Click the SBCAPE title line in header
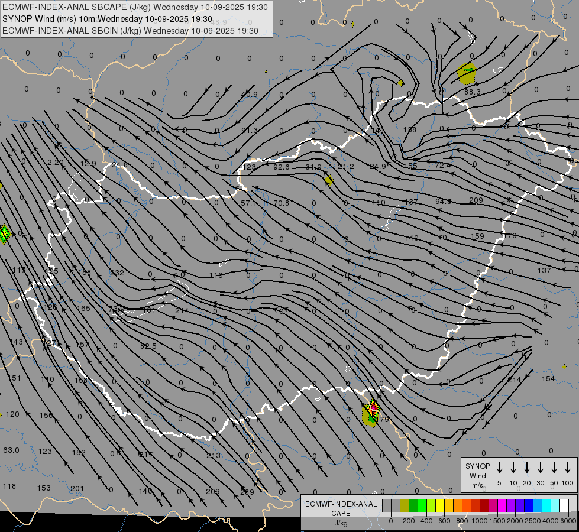The image size is (579, 532). [135, 7]
